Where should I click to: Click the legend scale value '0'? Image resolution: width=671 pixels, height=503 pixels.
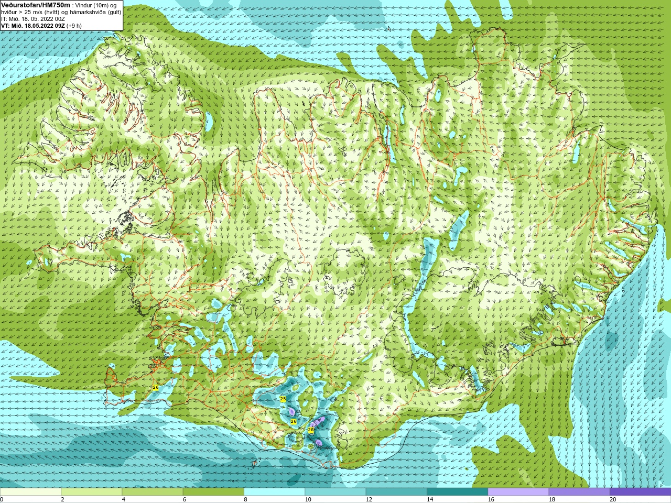[x=2, y=499]
